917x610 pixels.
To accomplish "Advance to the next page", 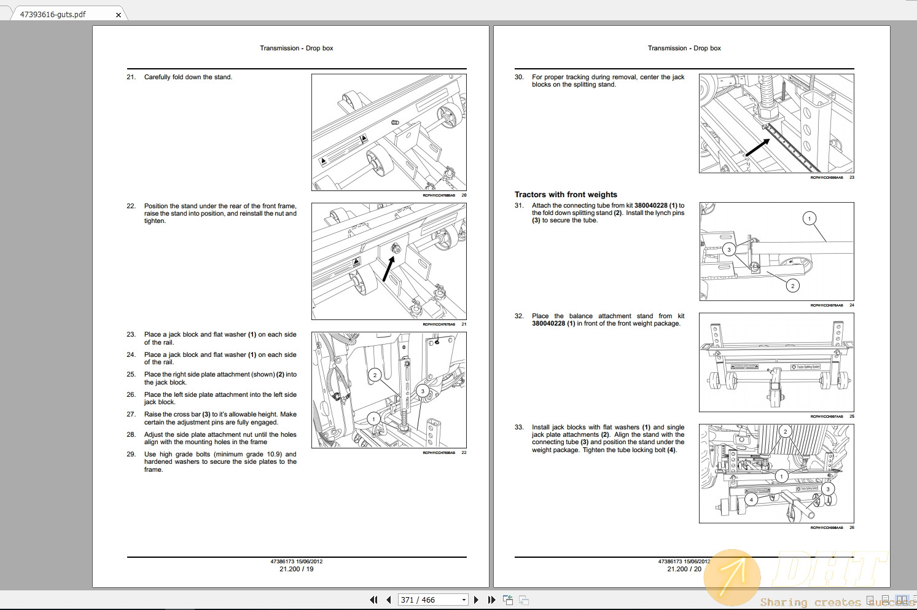I will (476, 600).
